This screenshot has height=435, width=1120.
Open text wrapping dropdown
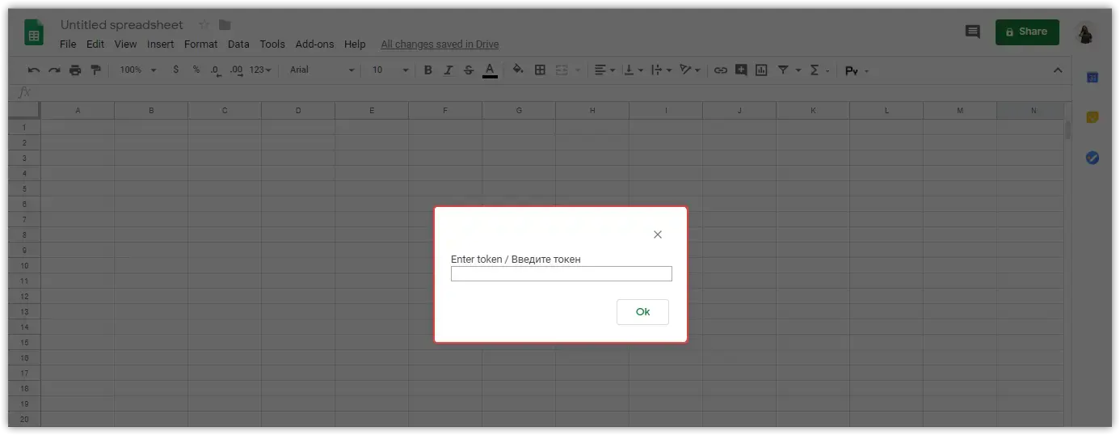pos(662,70)
